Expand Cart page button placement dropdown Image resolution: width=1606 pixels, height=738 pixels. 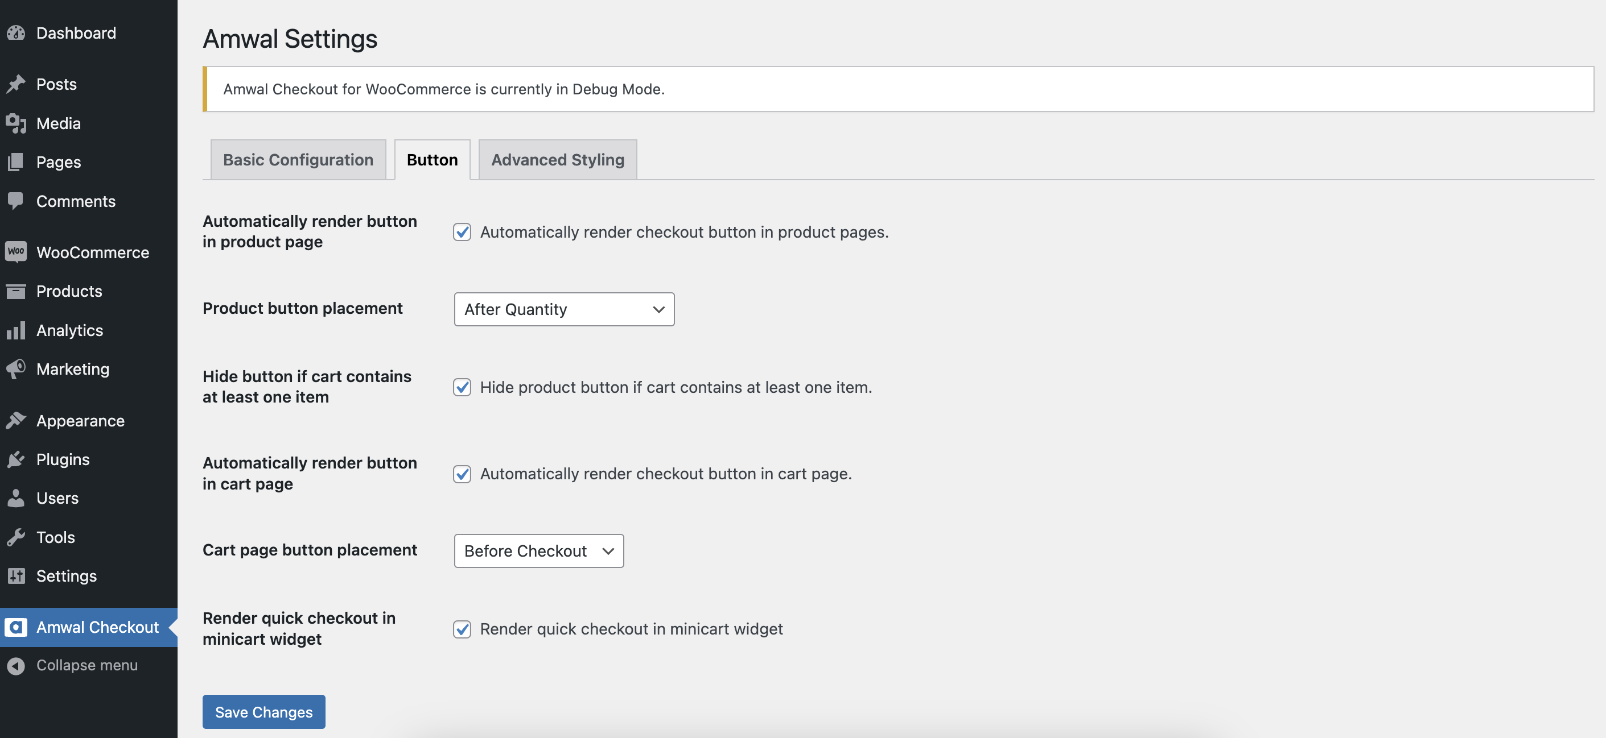click(x=539, y=550)
